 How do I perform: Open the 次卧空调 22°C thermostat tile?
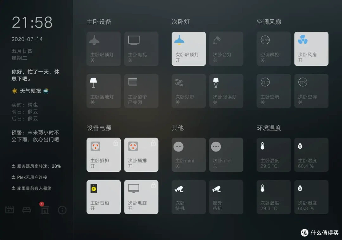pyautogui.click(x=311, y=91)
